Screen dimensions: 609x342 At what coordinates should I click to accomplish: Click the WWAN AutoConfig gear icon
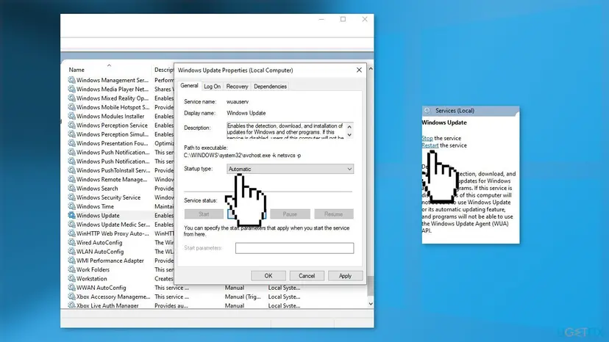pyautogui.click(x=71, y=288)
